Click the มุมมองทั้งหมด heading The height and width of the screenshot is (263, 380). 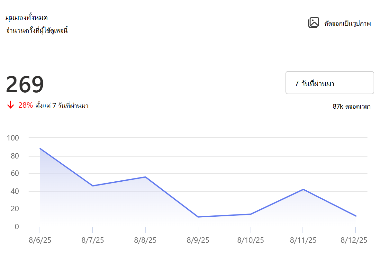(26, 18)
